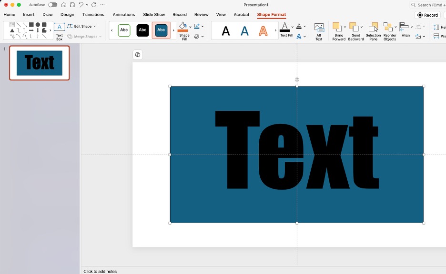Click the Bring Forward icon
Screen dimensions: 446x274
point(337,27)
